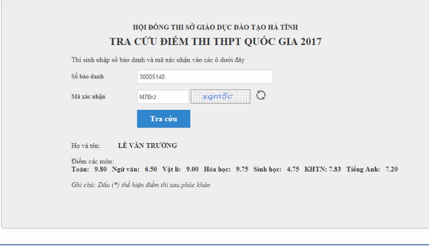The height and width of the screenshot is (246, 429).
Task: Click the Ngữ văn score 6.50
Action: [x=151, y=170]
